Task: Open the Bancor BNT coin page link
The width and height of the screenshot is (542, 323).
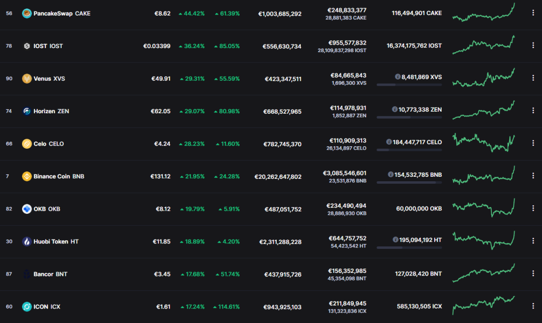Action: tap(51, 274)
